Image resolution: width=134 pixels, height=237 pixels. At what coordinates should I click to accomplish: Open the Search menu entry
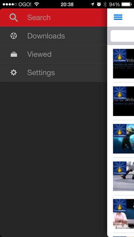click(53, 17)
